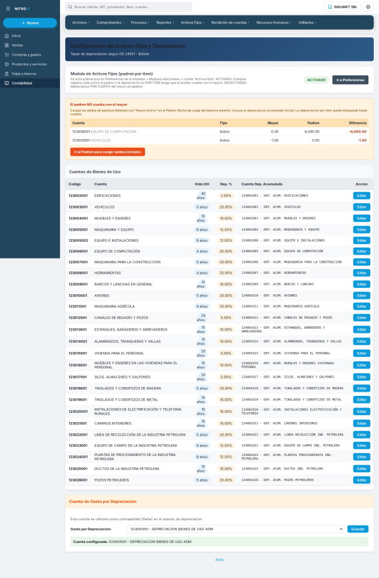Click Cuenta configurada 524001001 confirmation text
Viewport: 379px width, 578px height.
[x=132, y=542]
